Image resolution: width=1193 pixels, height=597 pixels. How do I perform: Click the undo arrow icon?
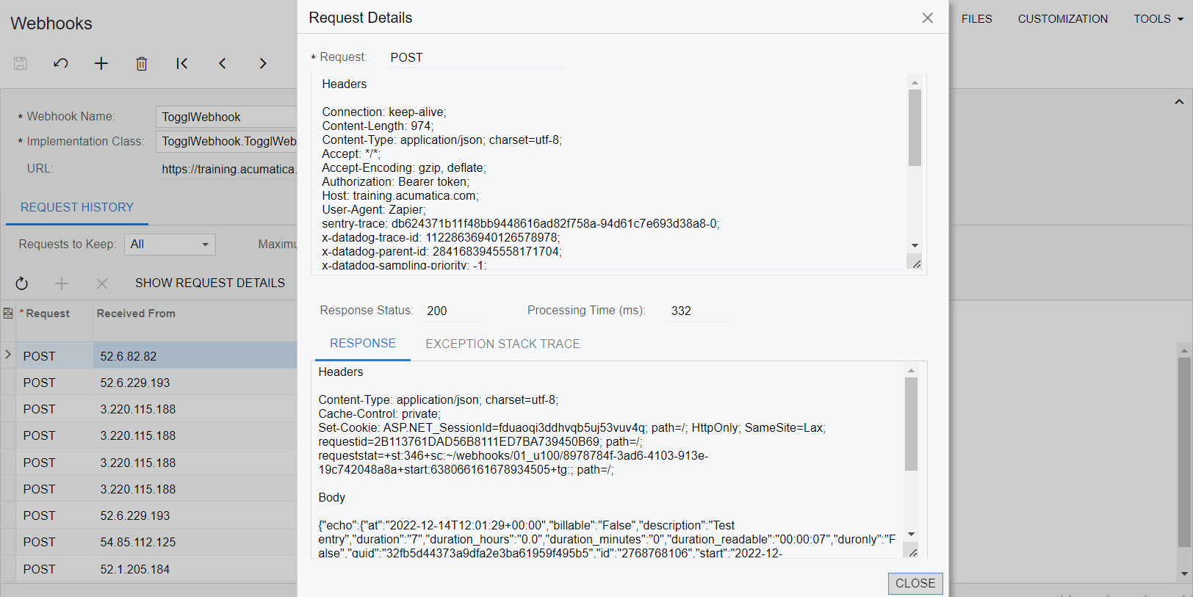[61, 64]
